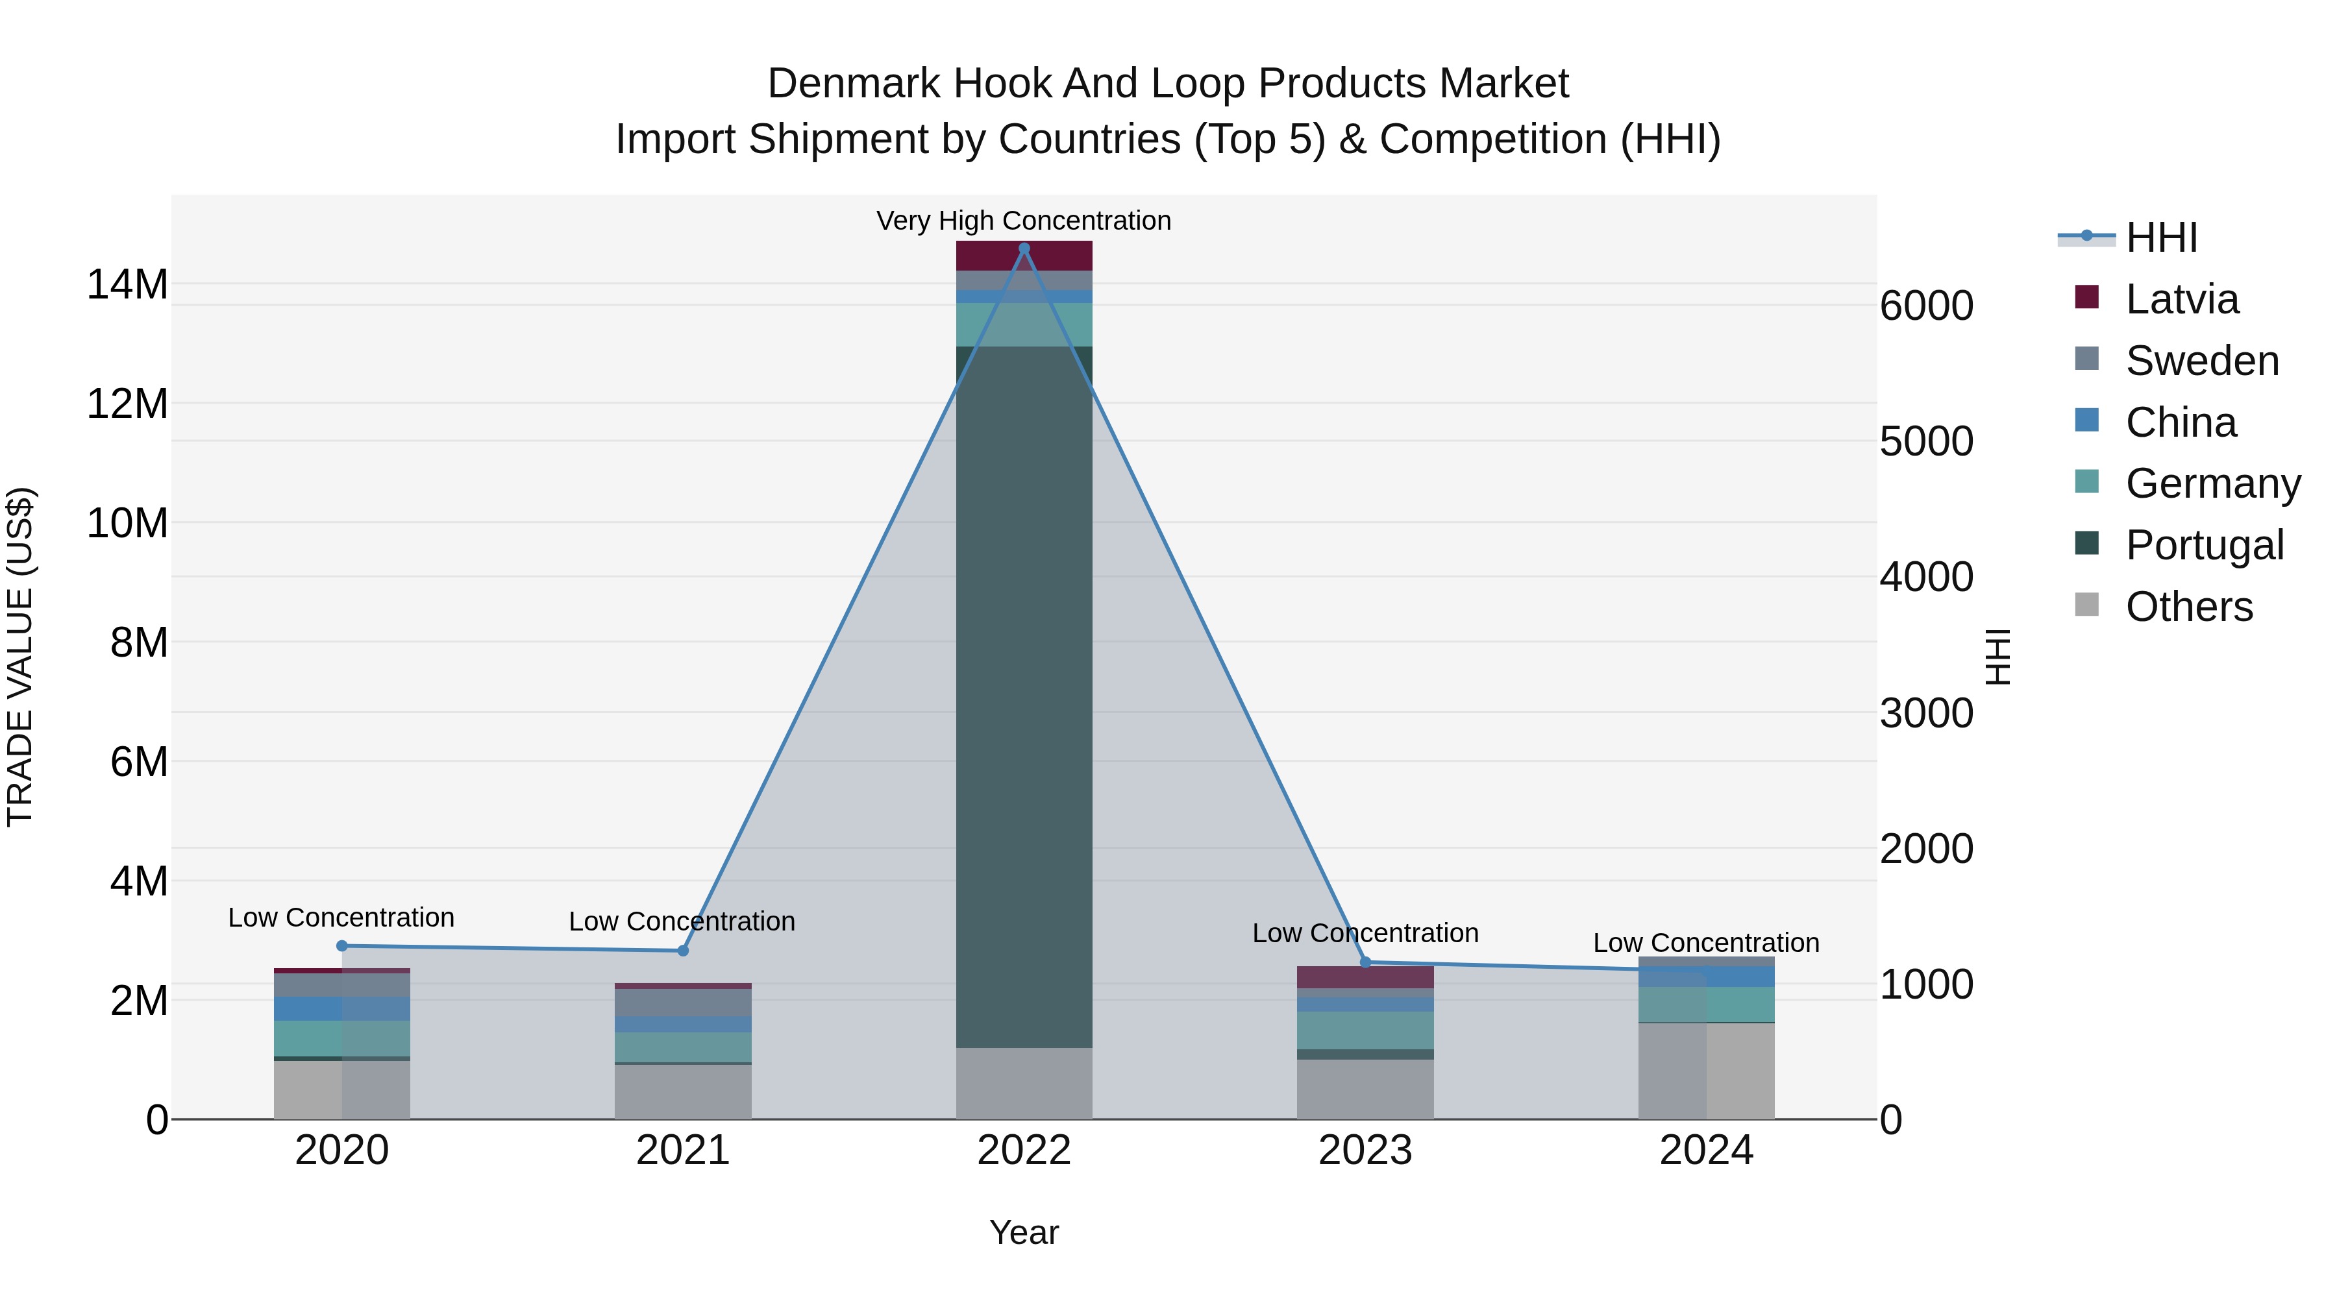The height and width of the screenshot is (1314, 2337).
Task: Toggle the Germany legend entry
Action: [2188, 483]
